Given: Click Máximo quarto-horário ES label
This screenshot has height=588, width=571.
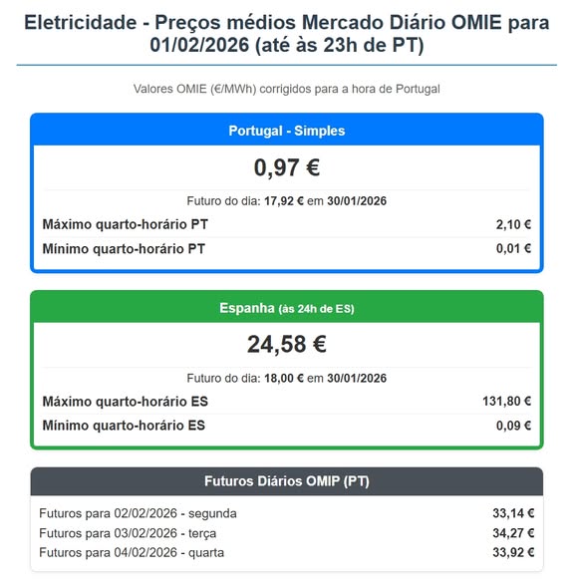Looking at the screenshot, I should click(126, 402).
